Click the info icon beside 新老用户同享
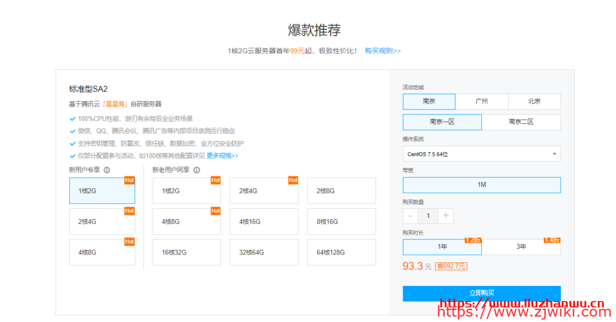The height and width of the screenshot is (322, 616). pos(197,170)
